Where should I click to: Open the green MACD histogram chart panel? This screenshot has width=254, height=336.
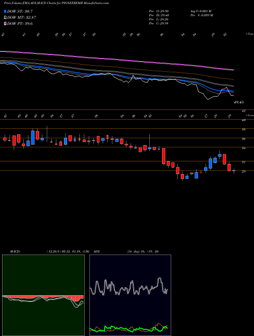[x=43, y=295]
